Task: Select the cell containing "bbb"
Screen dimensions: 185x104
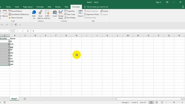Action: pyautogui.click(x=15, y=61)
